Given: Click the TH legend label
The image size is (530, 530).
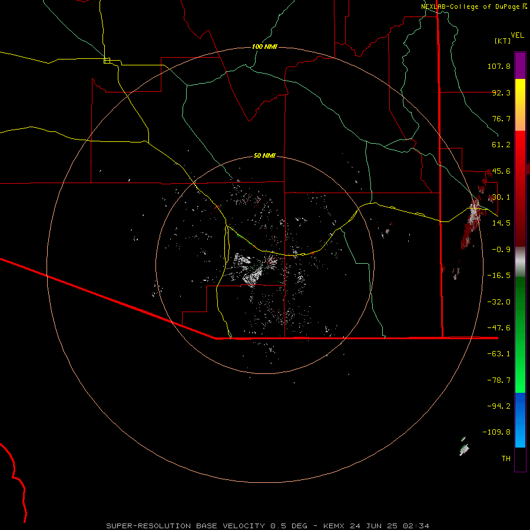Looking at the screenshot, I should click(x=506, y=459).
